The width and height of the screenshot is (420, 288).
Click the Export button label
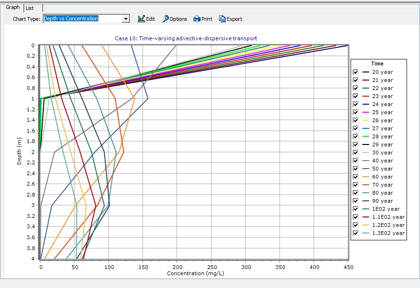point(234,19)
